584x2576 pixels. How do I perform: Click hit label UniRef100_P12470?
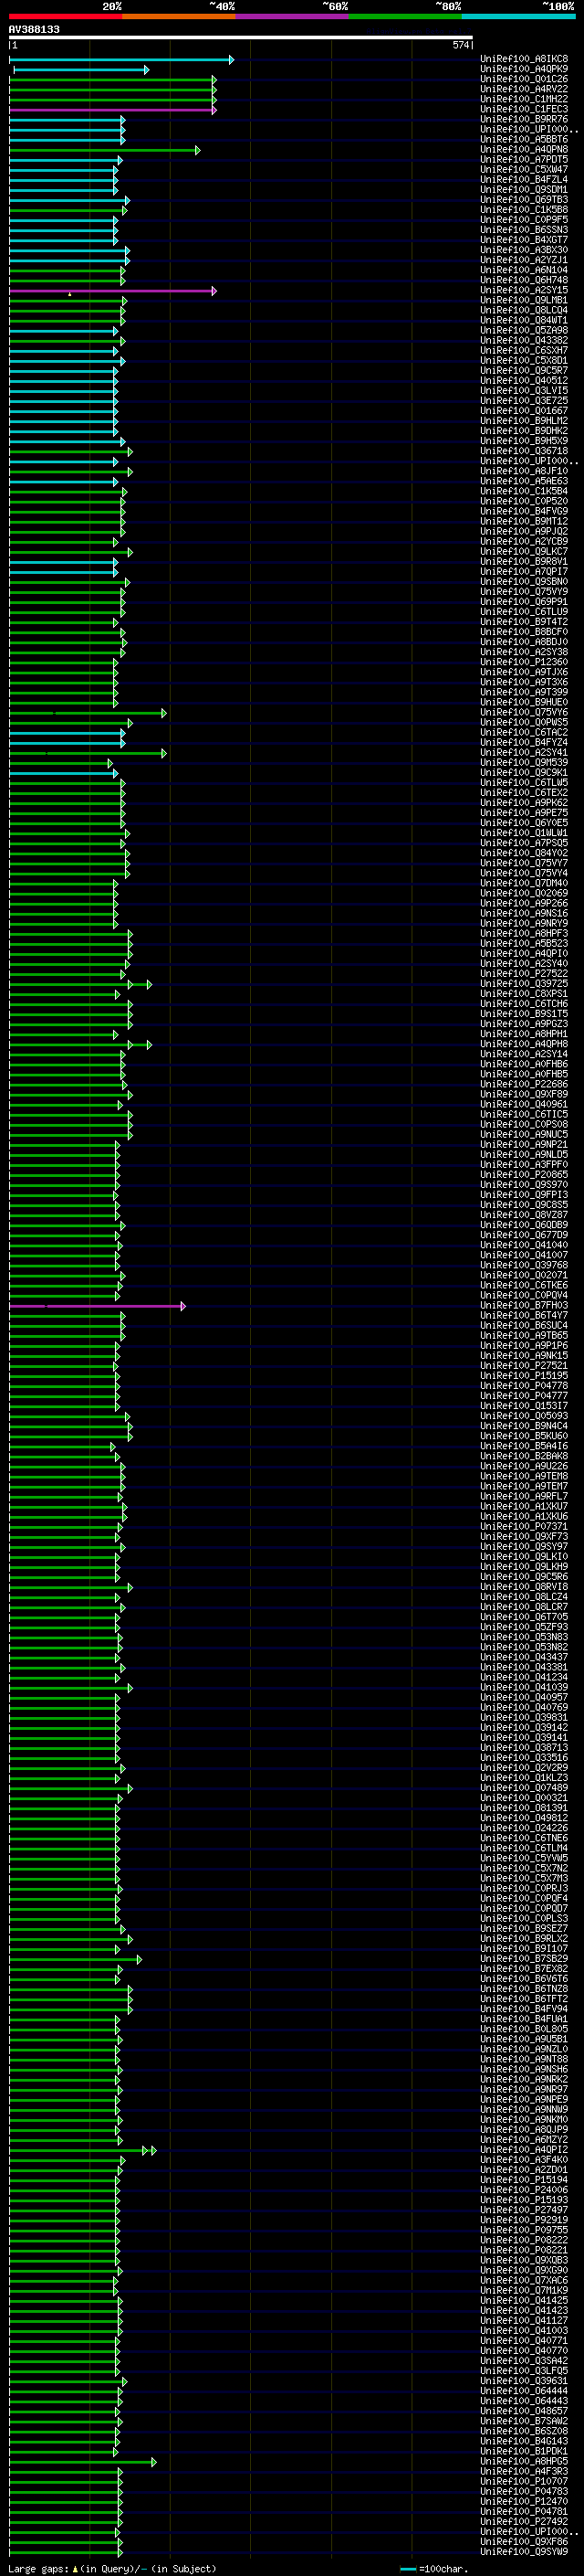coord(524,2501)
